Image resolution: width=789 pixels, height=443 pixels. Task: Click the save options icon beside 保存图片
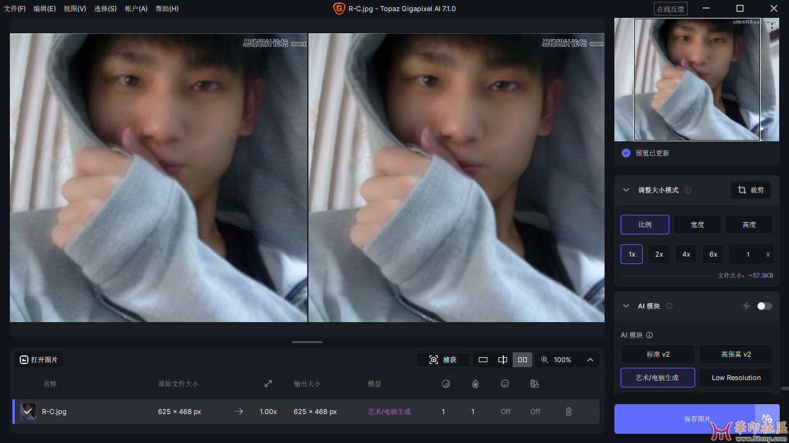(767, 419)
